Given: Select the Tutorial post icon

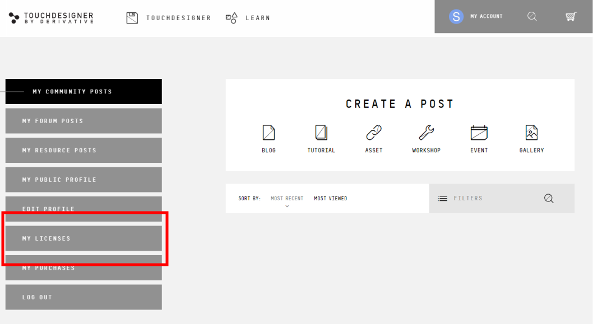Looking at the screenshot, I should (321, 133).
